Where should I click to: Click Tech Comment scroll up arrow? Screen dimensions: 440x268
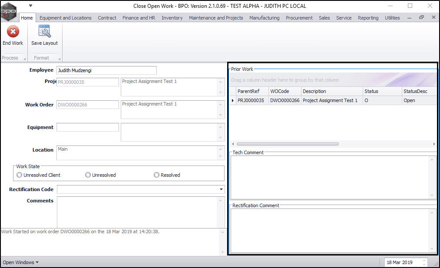click(x=432, y=159)
